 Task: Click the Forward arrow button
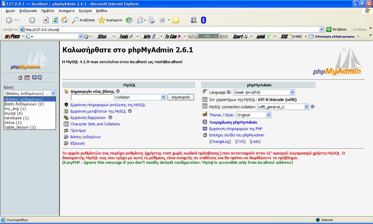(x=32, y=20)
